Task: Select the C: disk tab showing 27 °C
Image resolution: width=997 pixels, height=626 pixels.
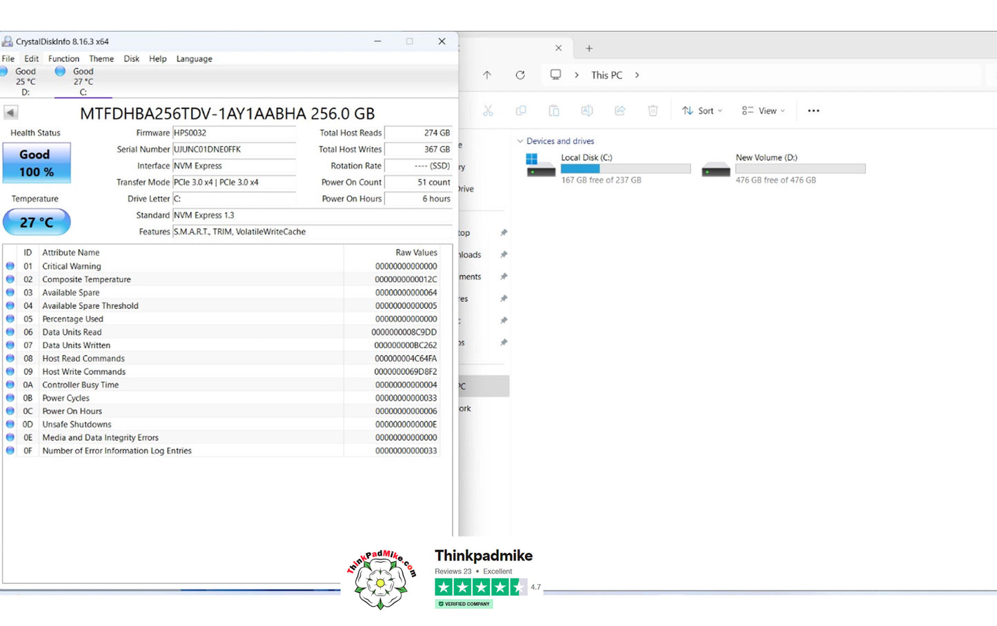Action: [83, 81]
